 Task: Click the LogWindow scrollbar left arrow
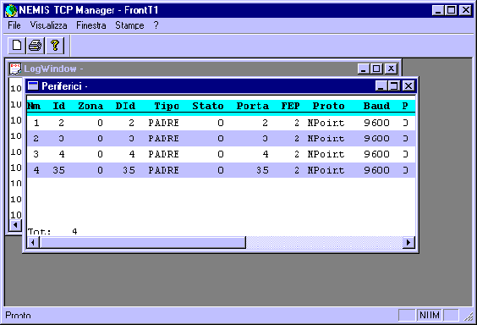[15, 225]
